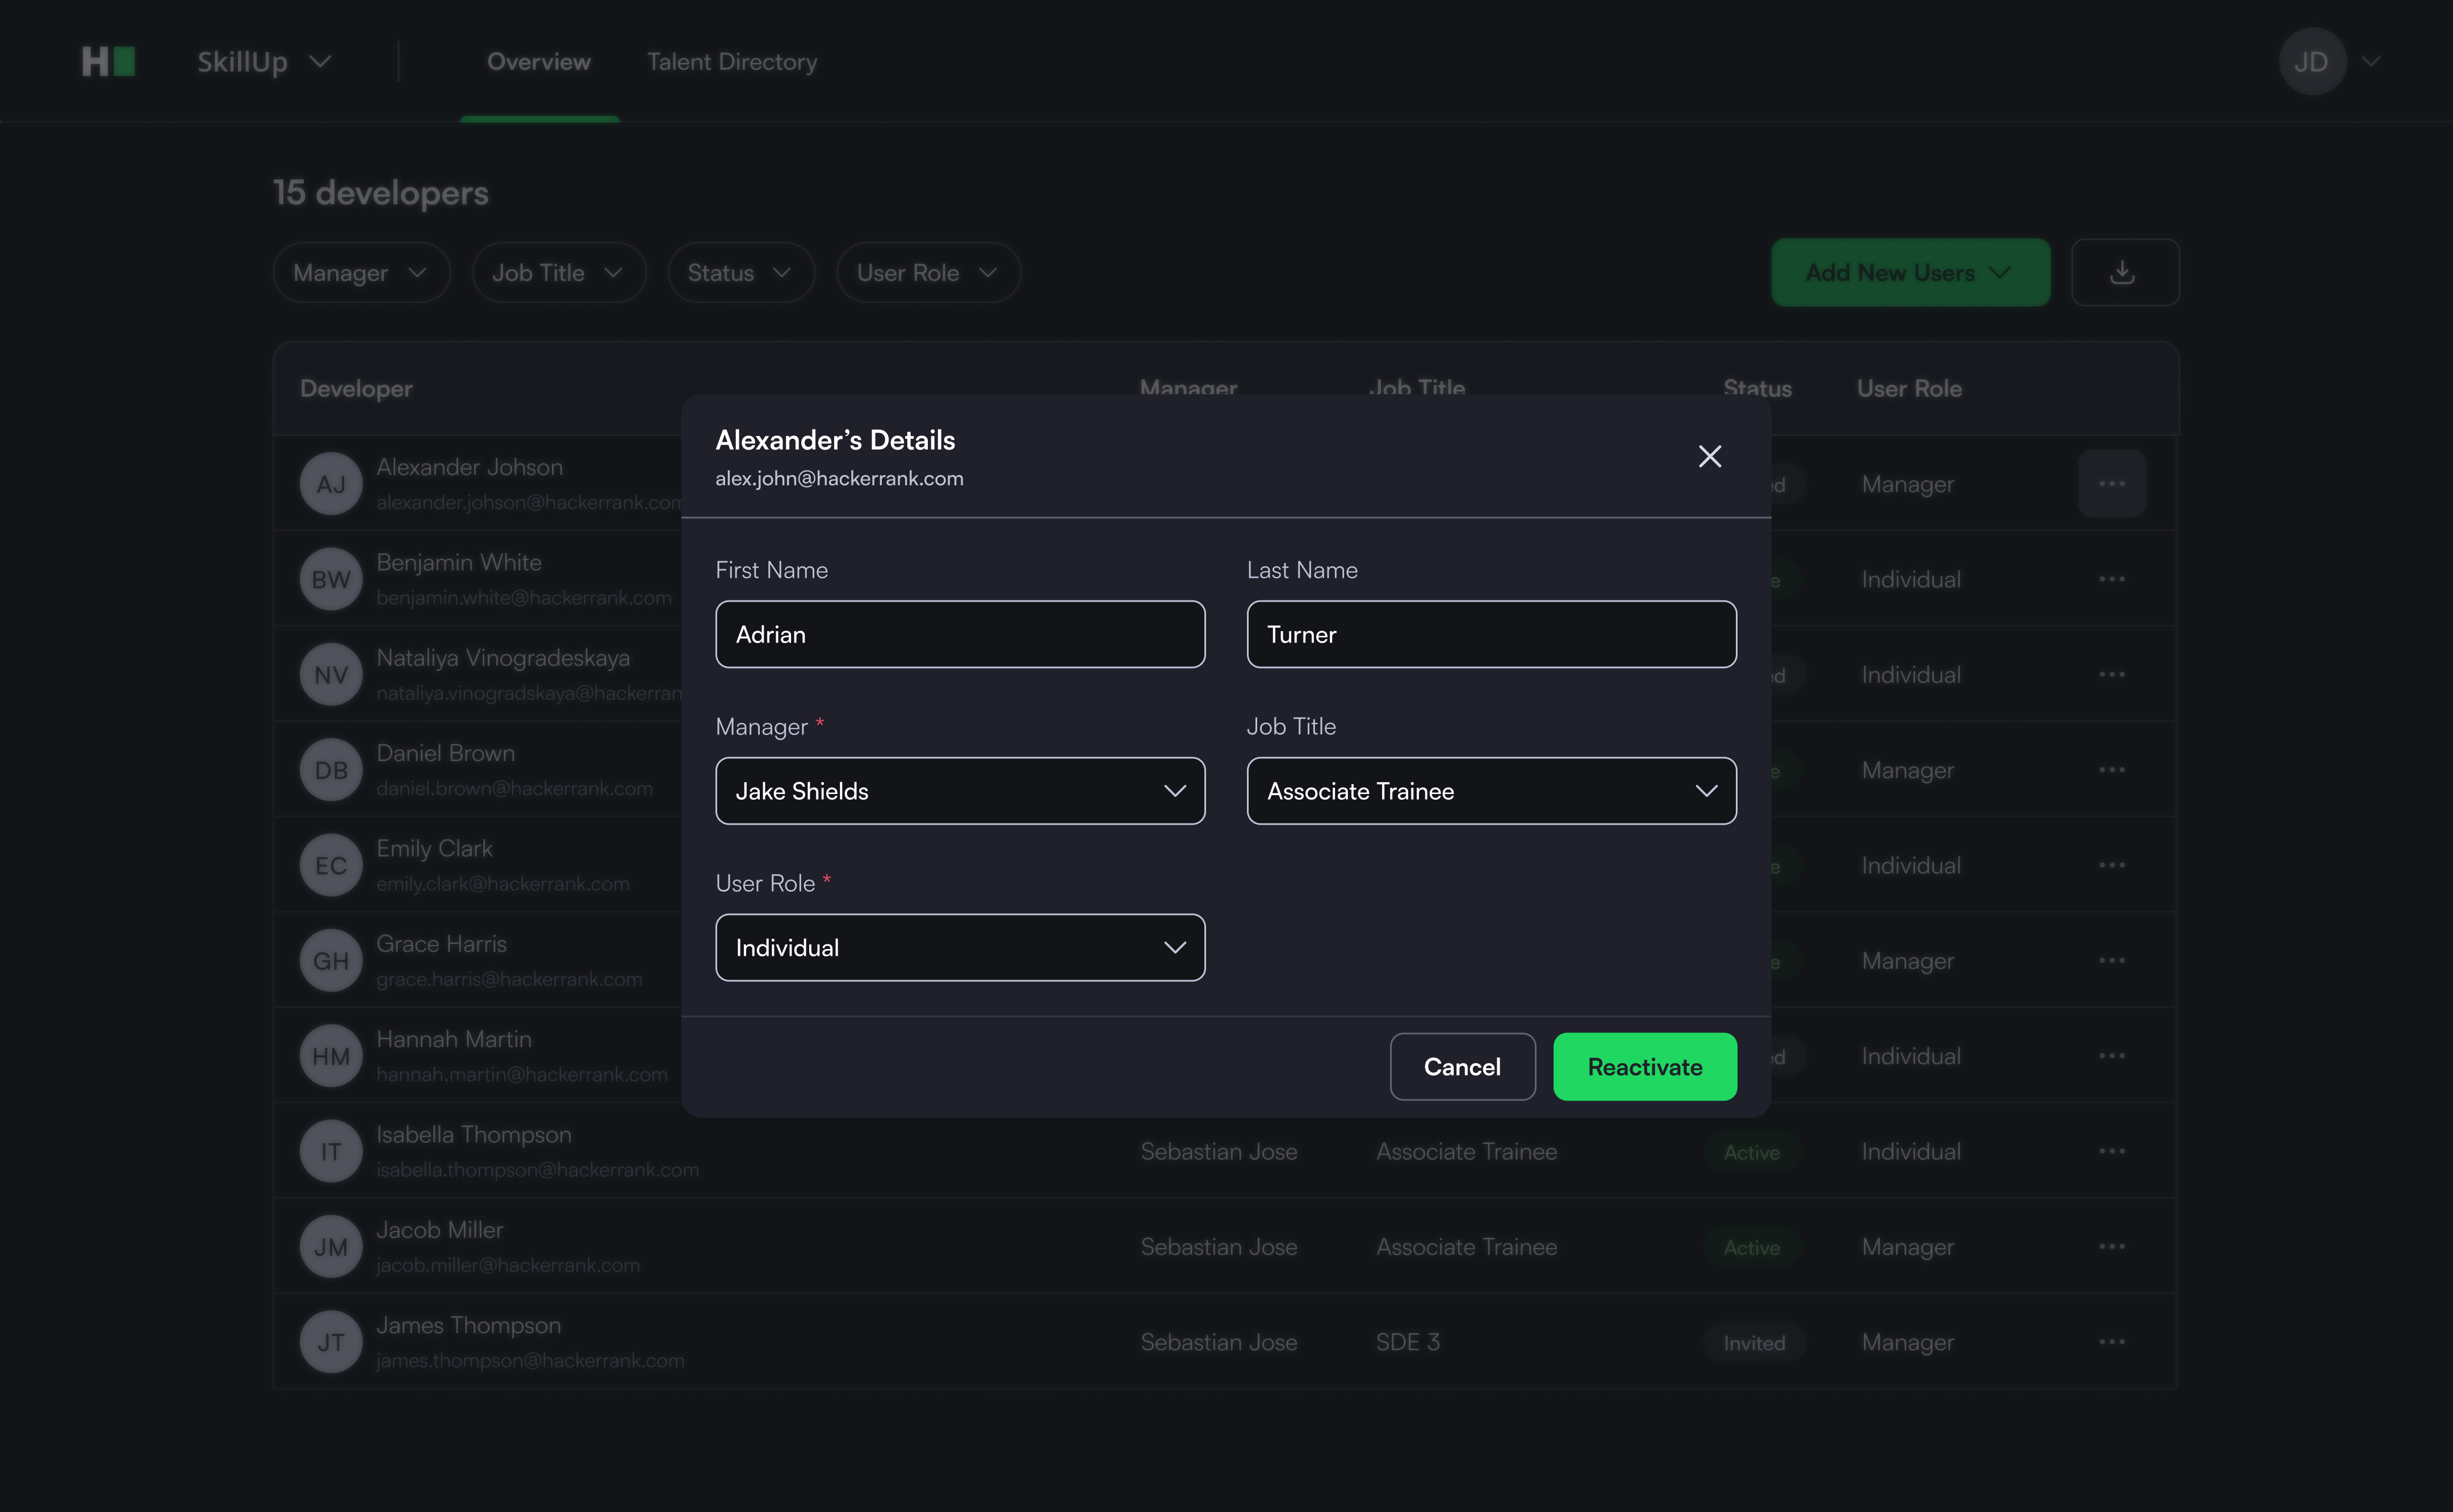The image size is (2453, 1512).
Task: Click the HackerRank logo icon
Action: coord(108,62)
